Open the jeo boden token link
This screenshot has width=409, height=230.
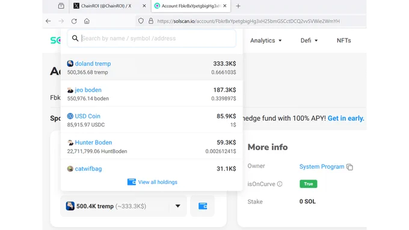(x=88, y=90)
